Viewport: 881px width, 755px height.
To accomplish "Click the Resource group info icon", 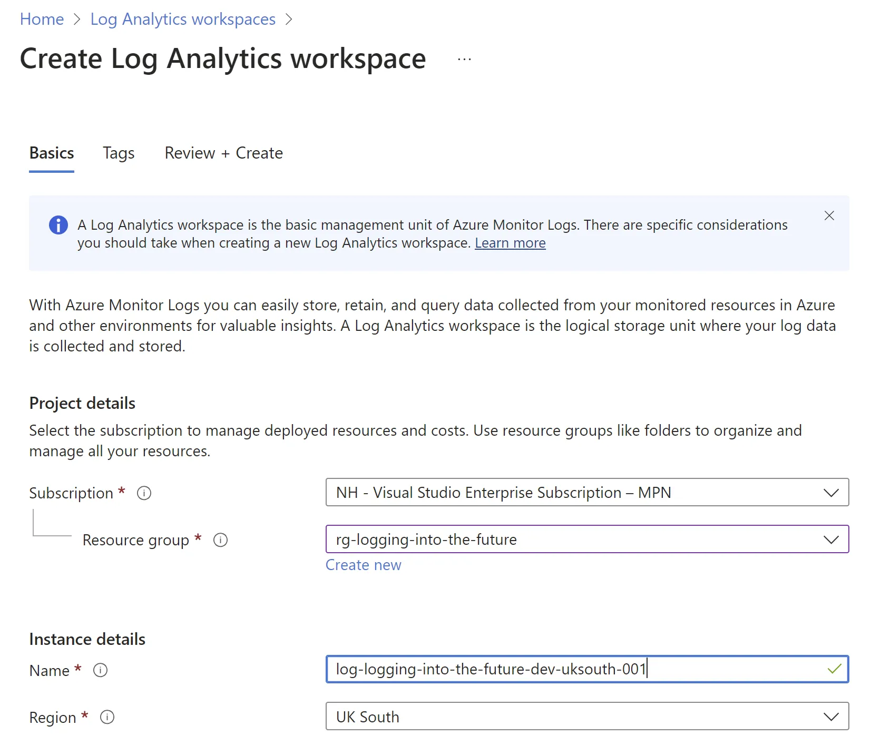I will click(220, 540).
